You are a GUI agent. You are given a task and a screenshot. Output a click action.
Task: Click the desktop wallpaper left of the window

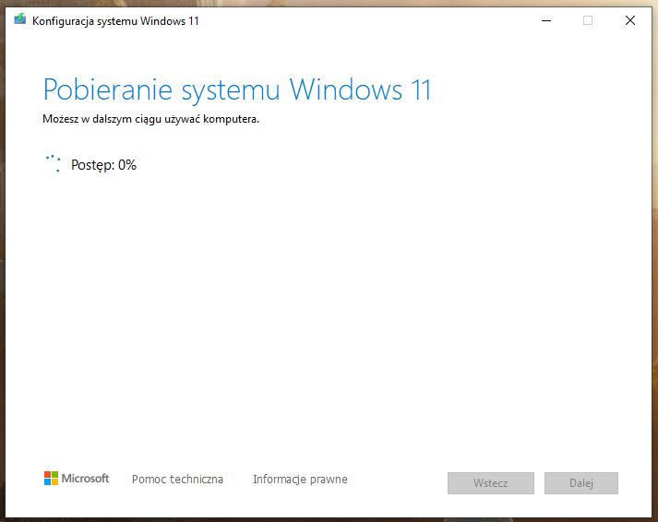pyautogui.click(x=2, y=277)
